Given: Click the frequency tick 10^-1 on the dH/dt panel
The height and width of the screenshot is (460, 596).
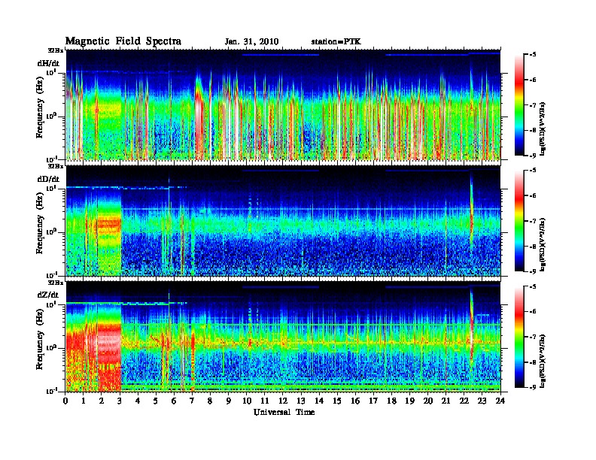Looking at the screenshot, I should click(50, 159).
